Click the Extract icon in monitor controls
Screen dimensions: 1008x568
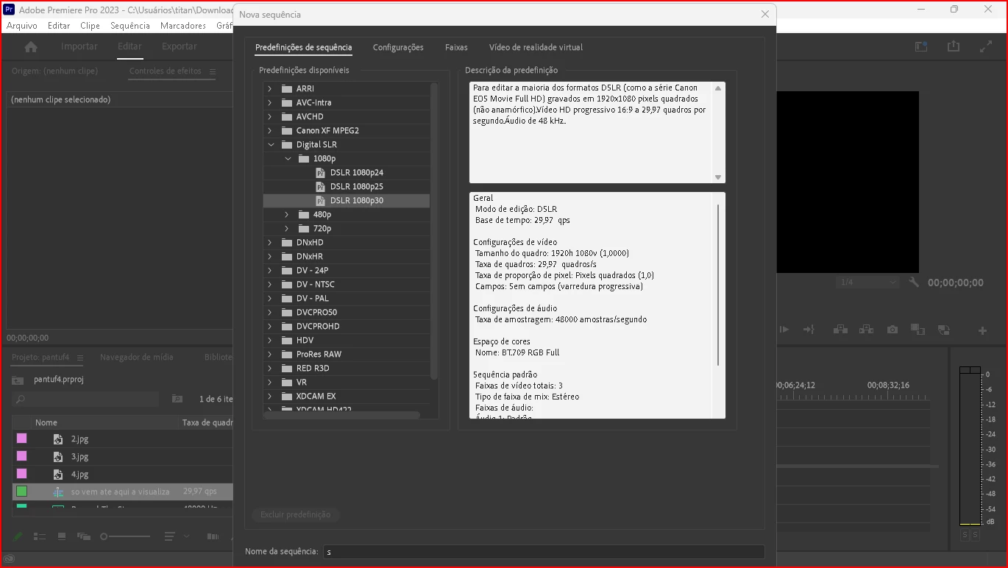pyautogui.click(x=866, y=330)
